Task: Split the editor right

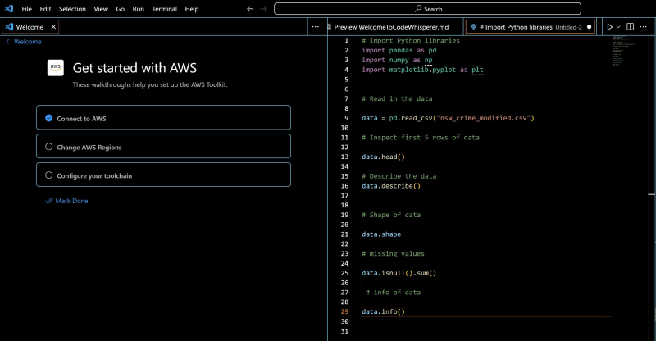Action: pos(630,27)
